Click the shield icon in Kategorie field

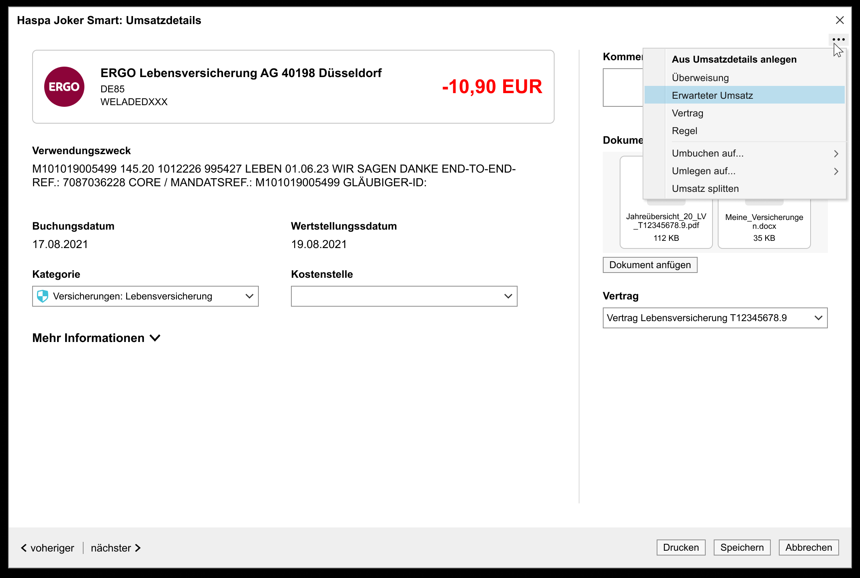[42, 296]
